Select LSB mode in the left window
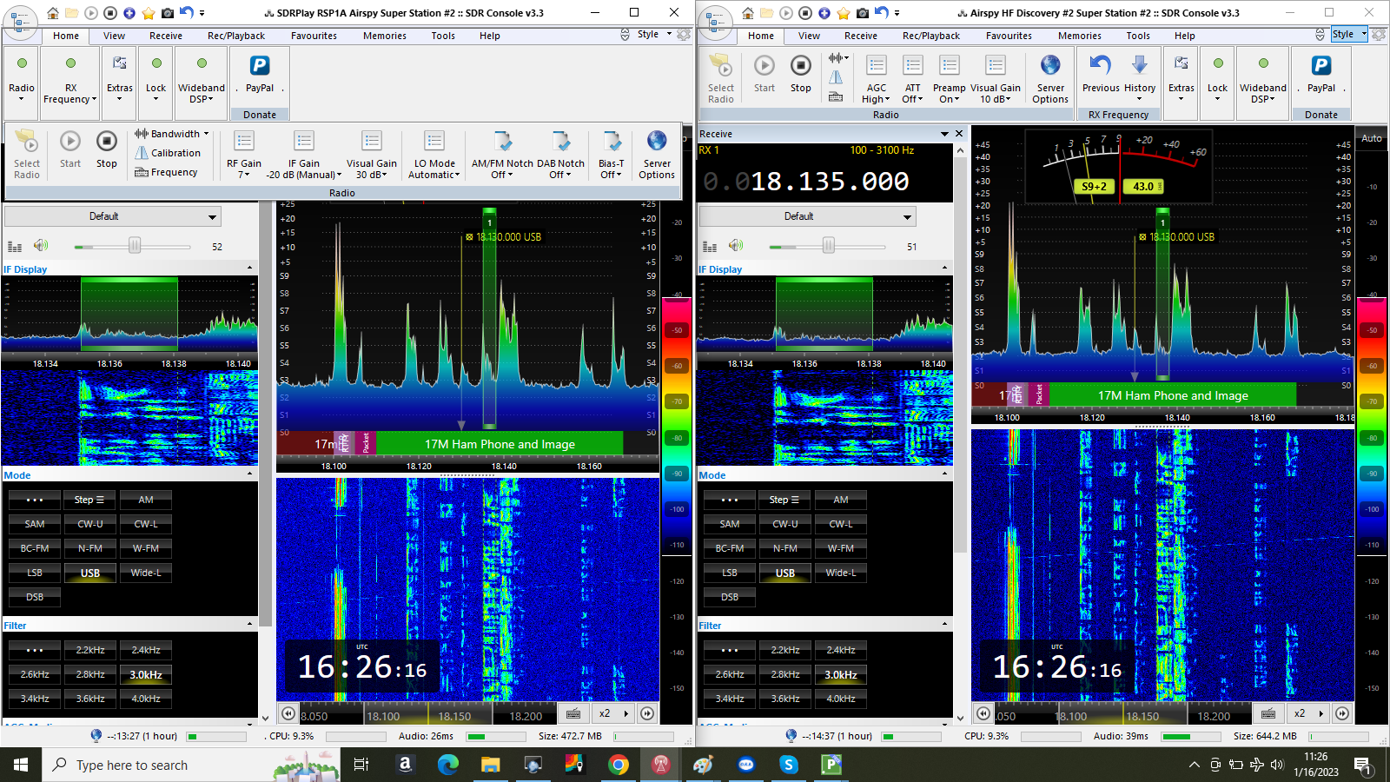Viewport: 1390px width, 782px height. click(35, 573)
